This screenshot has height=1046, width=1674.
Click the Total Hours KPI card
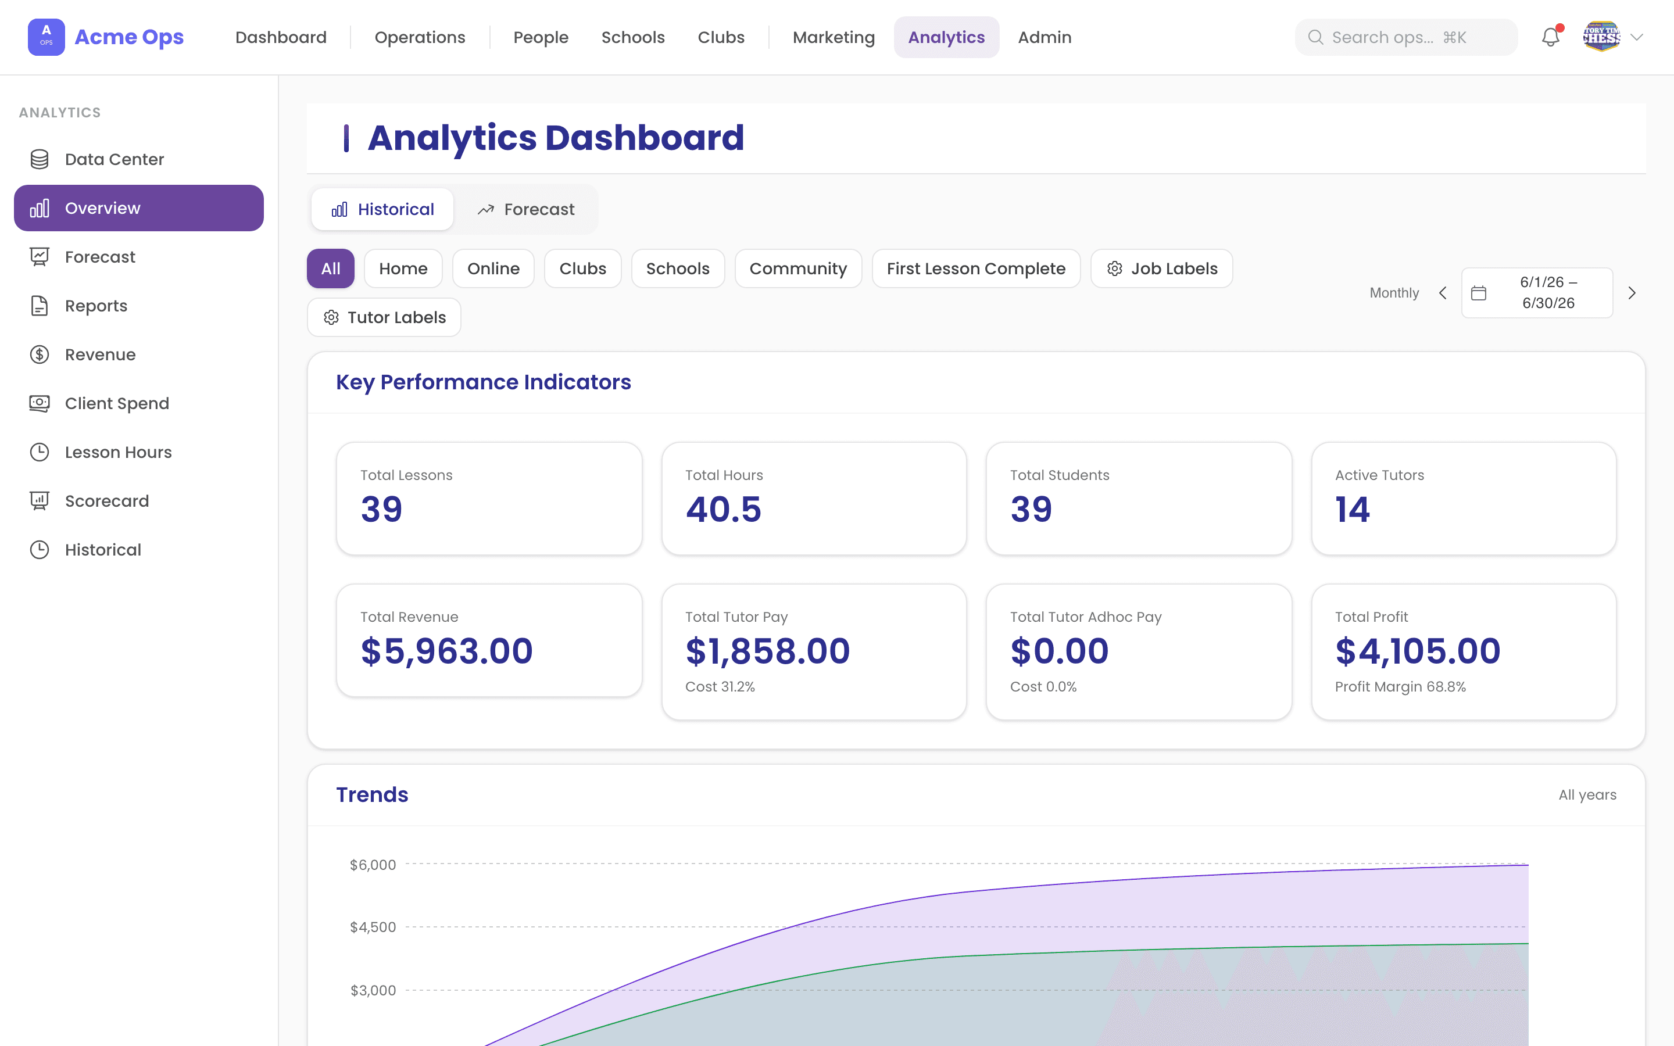(x=814, y=498)
